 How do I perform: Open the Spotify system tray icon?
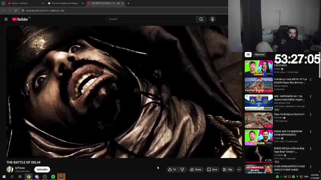[x=293, y=177]
